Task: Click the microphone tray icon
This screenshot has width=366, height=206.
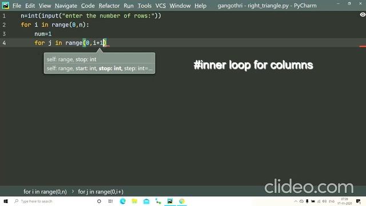Action: (307, 201)
